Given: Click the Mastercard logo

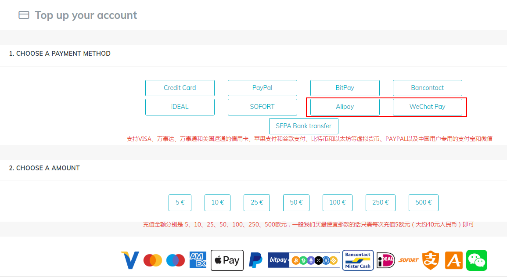Looking at the screenshot, I should (153, 260).
